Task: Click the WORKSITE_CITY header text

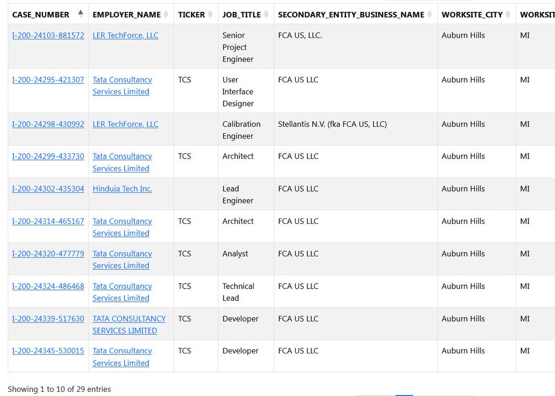Action: point(472,14)
